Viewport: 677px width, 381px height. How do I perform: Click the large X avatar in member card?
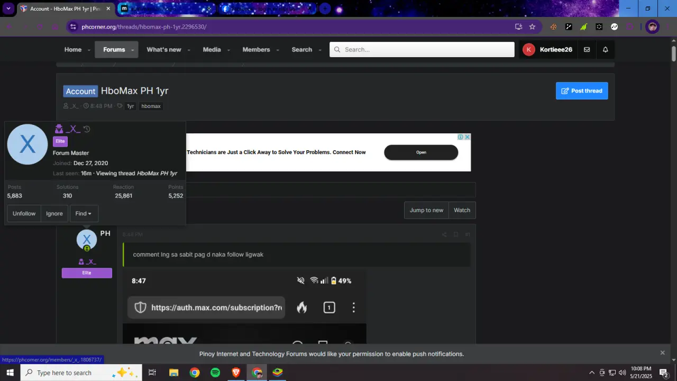click(x=28, y=144)
